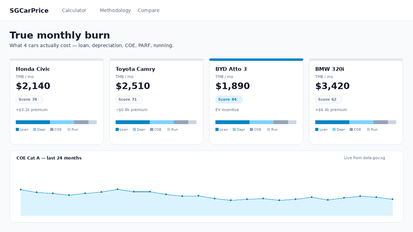Click BYD Atto 3 COE legend square
Screen dimensions: 413x232
tap(251, 129)
